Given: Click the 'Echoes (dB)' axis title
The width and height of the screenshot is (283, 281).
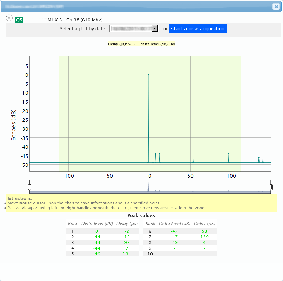Looking at the screenshot, I should point(14,125).
